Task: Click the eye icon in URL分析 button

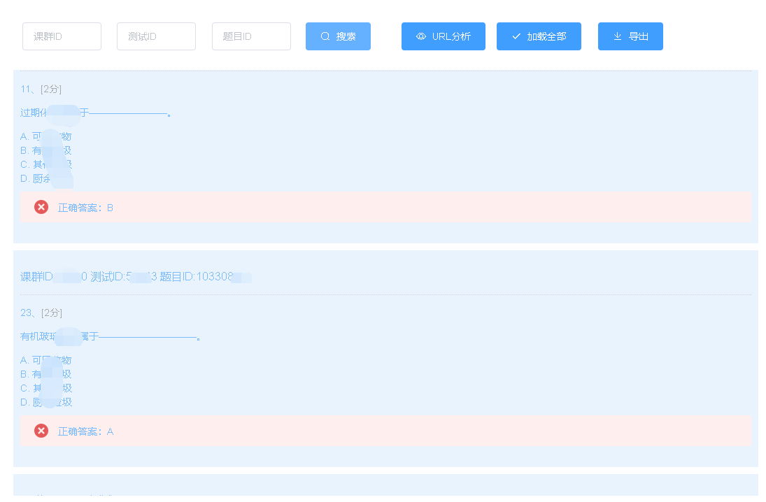Action: pos(421,36)
